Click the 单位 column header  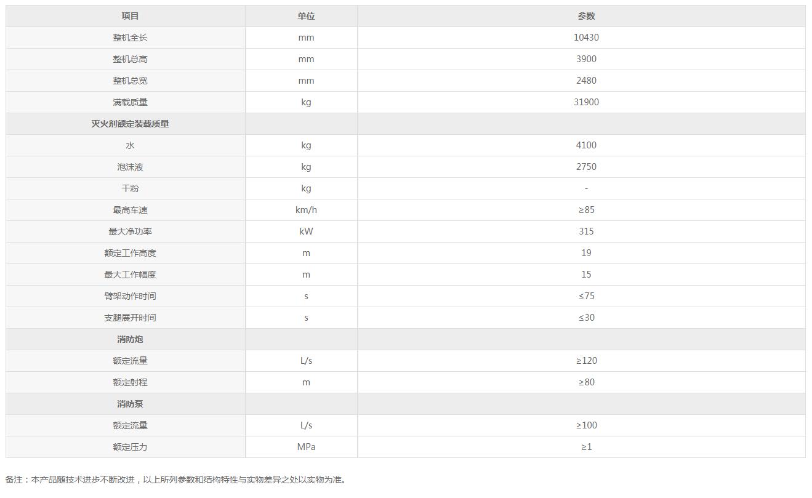click(x=306, y=16)
